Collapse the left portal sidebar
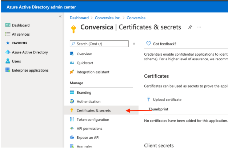 [60, 16]
